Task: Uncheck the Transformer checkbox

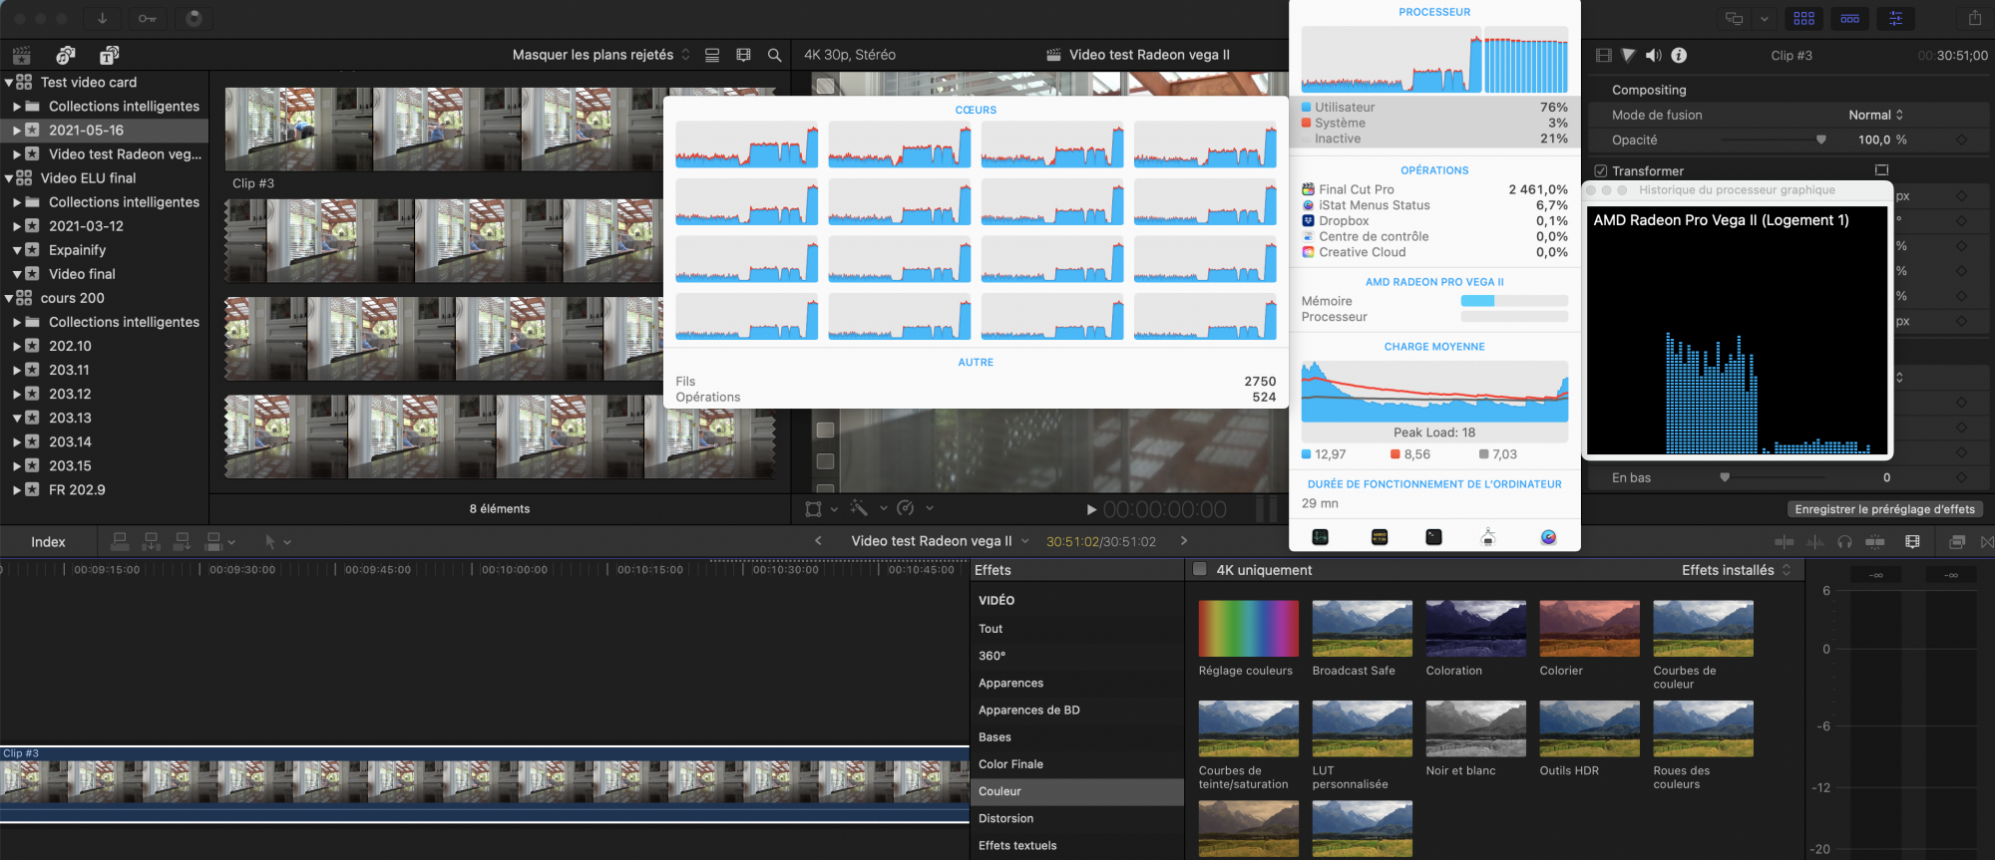Action: pyautogui.click(x=1600, y=171)
